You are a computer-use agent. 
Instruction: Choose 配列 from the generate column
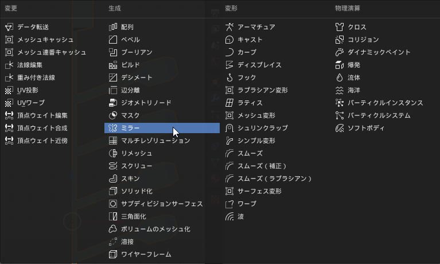(x=127, y=27)
